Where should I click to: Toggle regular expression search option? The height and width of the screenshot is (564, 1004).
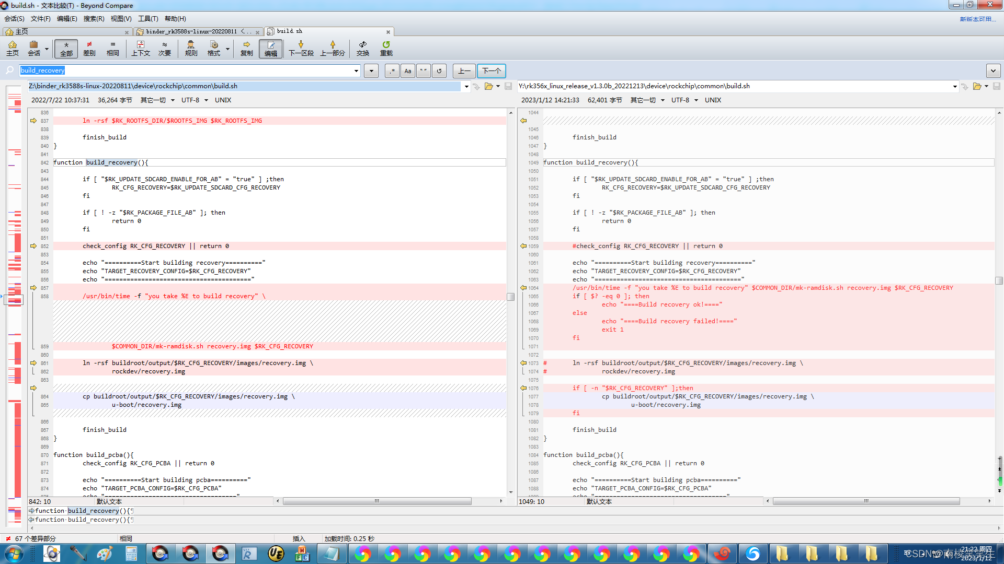click(x=392, y=70)
